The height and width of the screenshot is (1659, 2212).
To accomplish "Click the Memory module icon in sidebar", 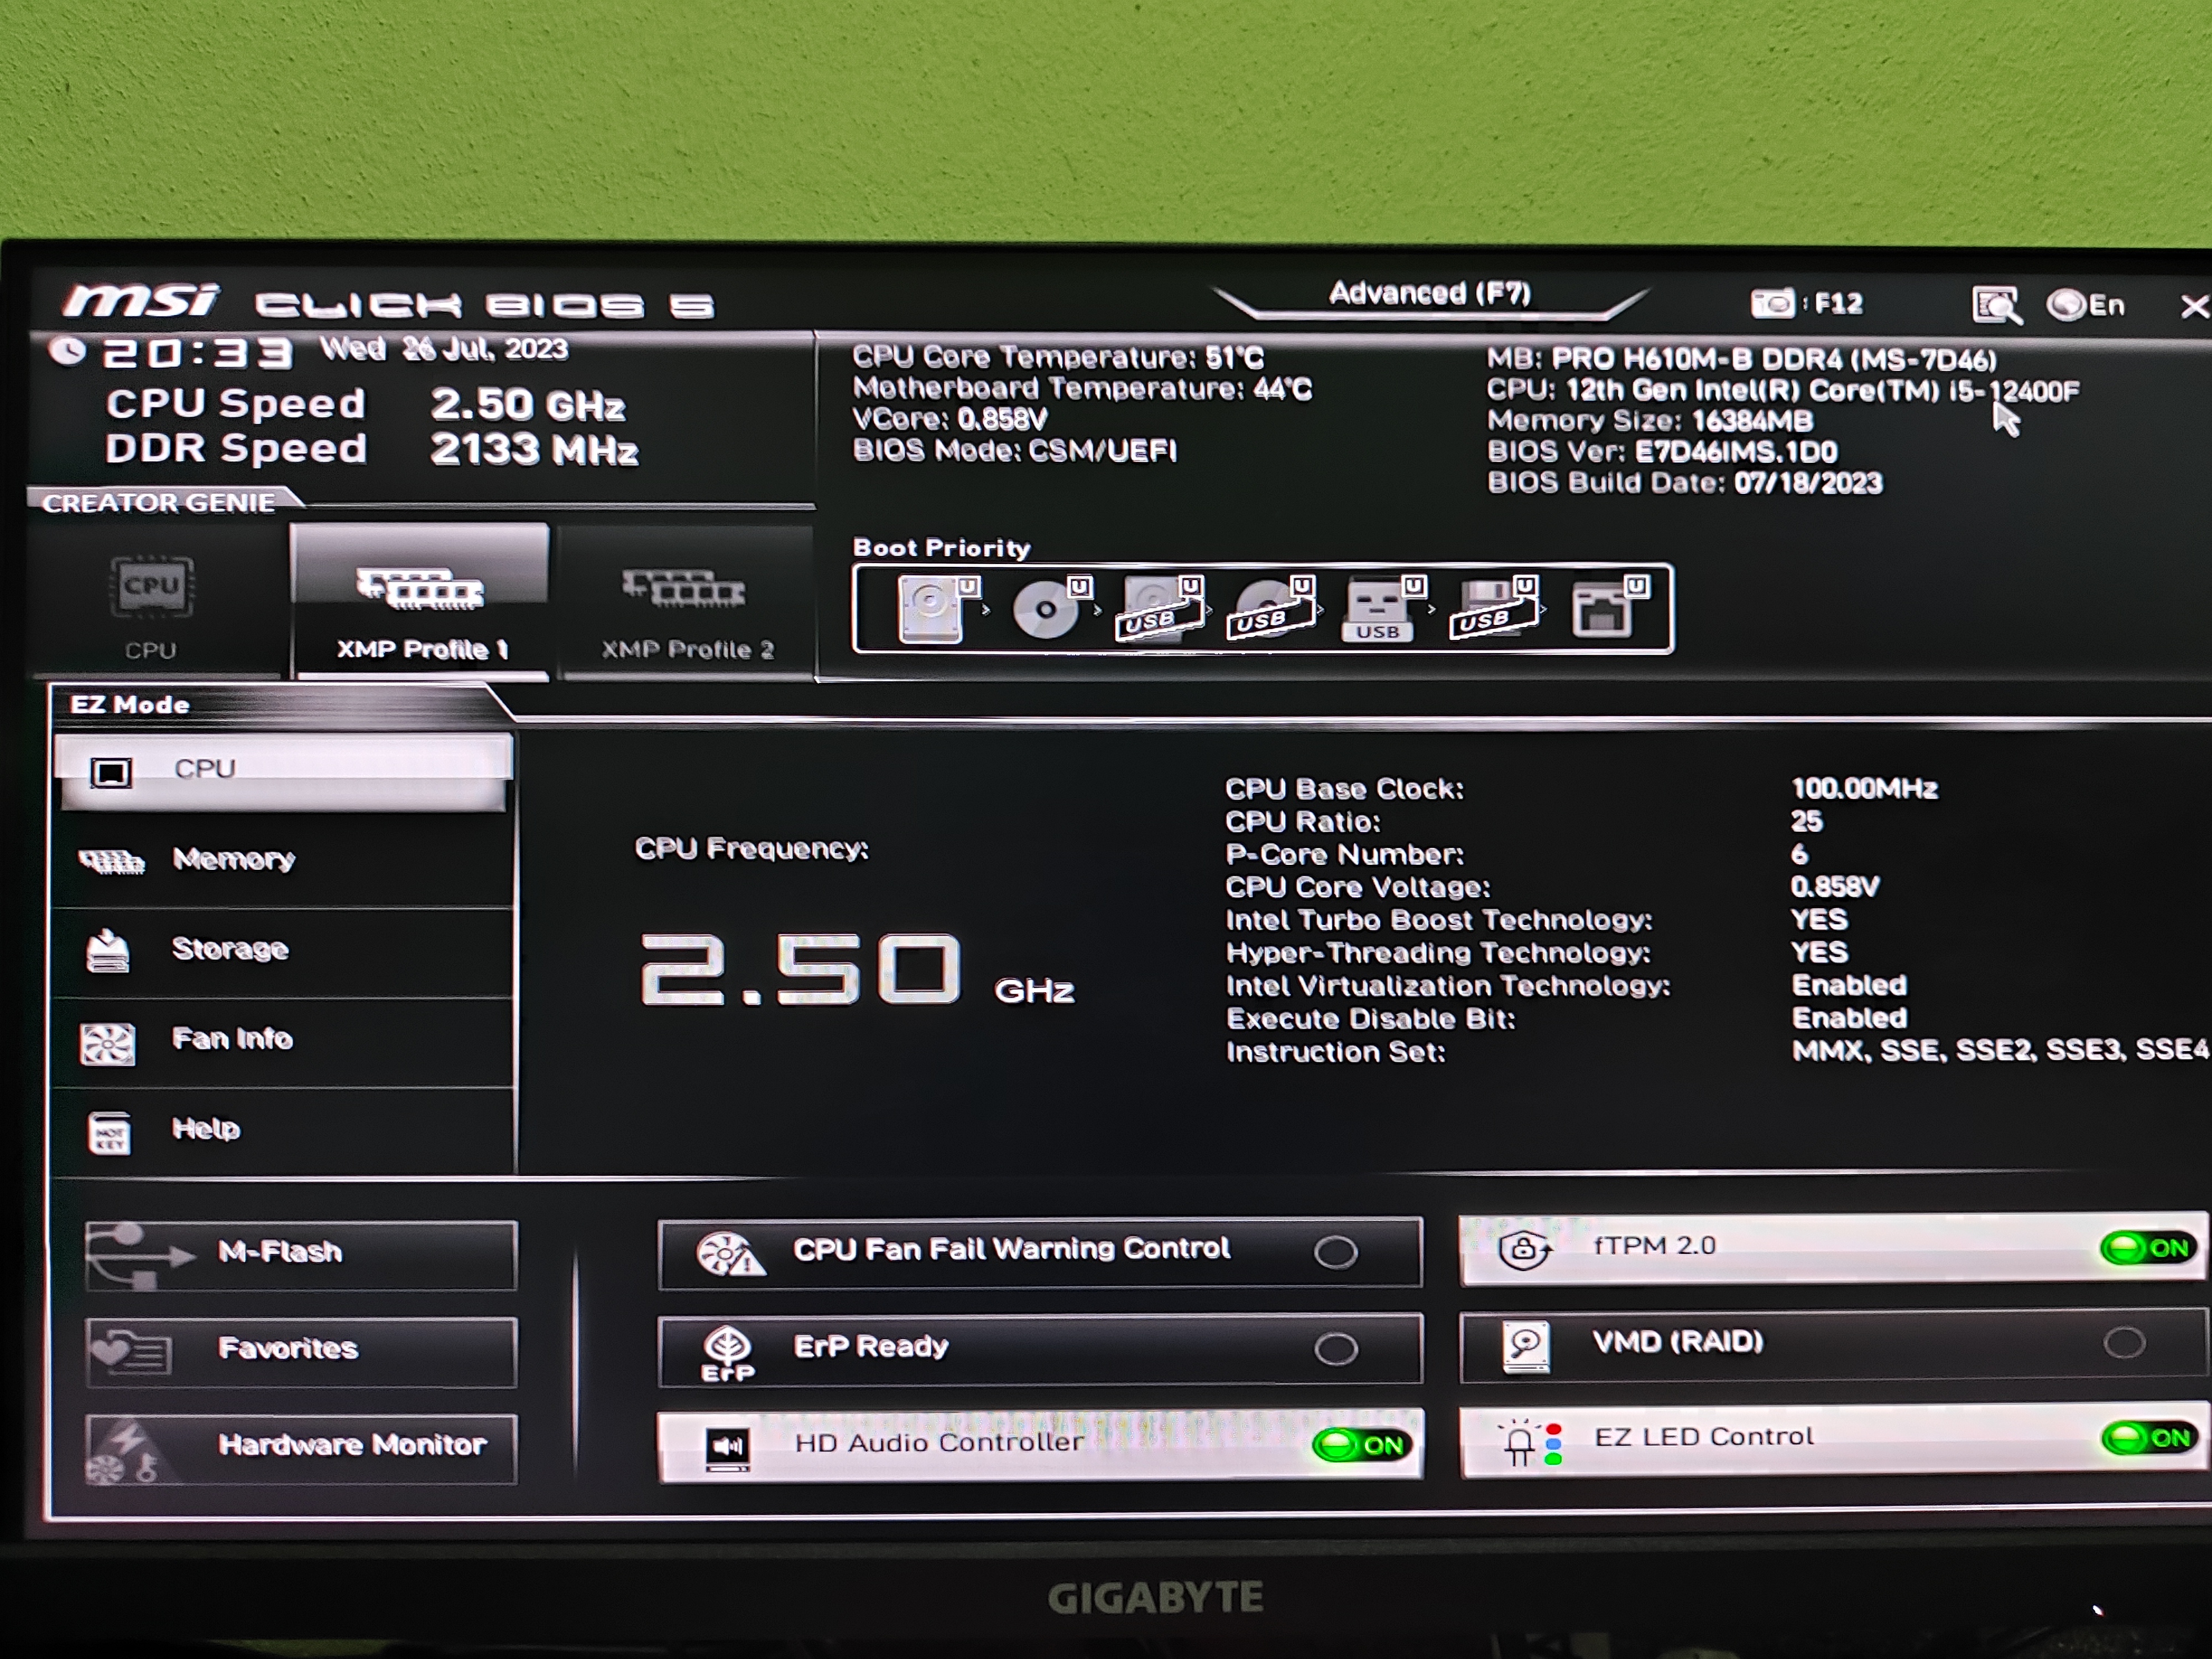I will click(111, 861).
